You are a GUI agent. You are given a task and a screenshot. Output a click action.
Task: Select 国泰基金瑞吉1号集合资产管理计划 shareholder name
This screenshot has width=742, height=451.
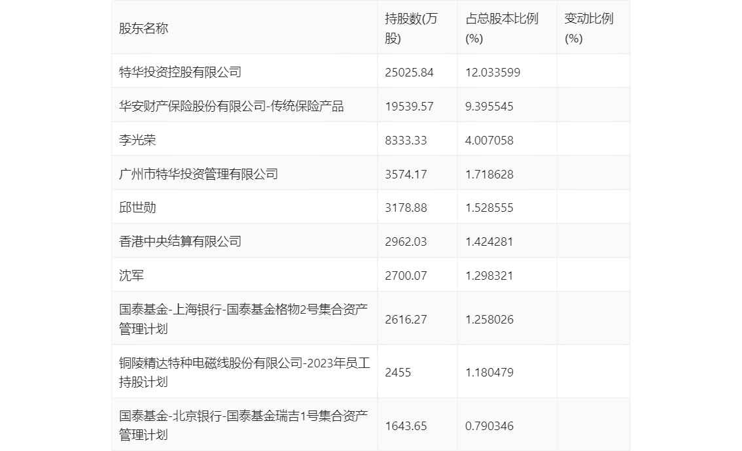pyautogui.click(x=243, y=425)
